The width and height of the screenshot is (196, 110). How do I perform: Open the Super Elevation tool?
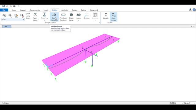coord(54,17)
